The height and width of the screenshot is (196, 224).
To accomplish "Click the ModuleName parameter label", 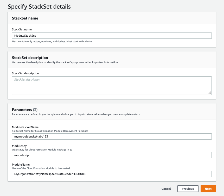I will pos(21,165).
